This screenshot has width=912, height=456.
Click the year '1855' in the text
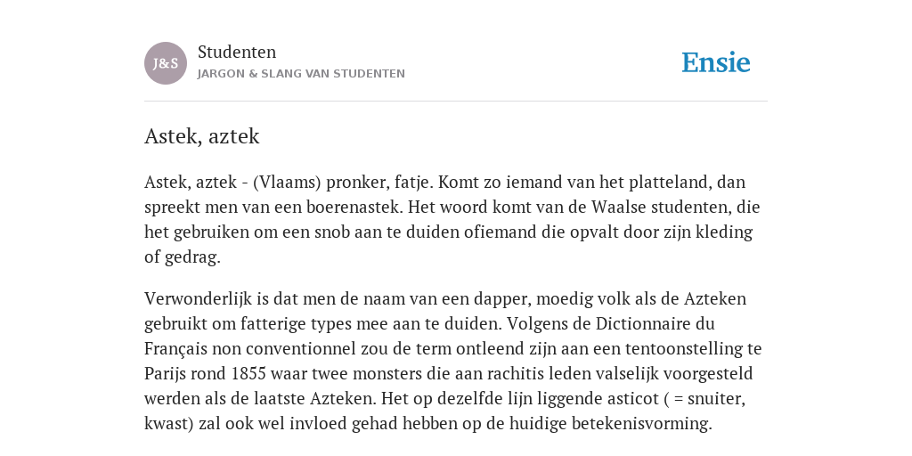pyautogui.click(x=249, y=373)
